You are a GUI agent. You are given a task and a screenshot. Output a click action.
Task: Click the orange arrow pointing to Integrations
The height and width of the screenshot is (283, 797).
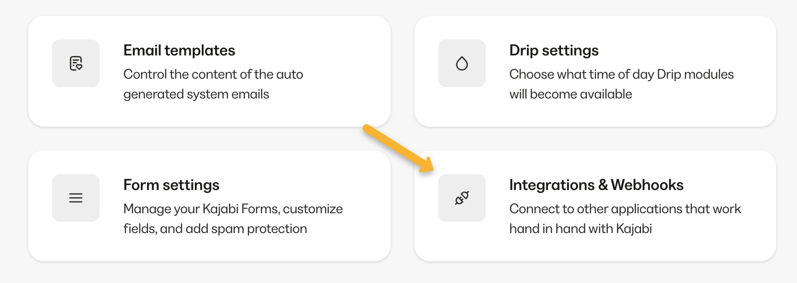pyautogui.click(x=398, y=148)
